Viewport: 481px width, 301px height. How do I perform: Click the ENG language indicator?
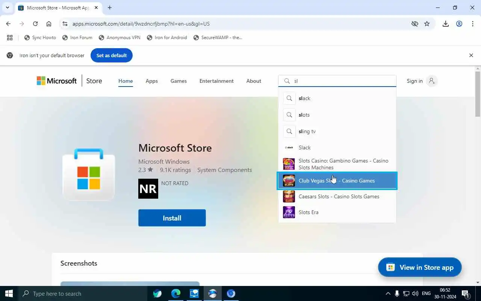tap(426, 293)
